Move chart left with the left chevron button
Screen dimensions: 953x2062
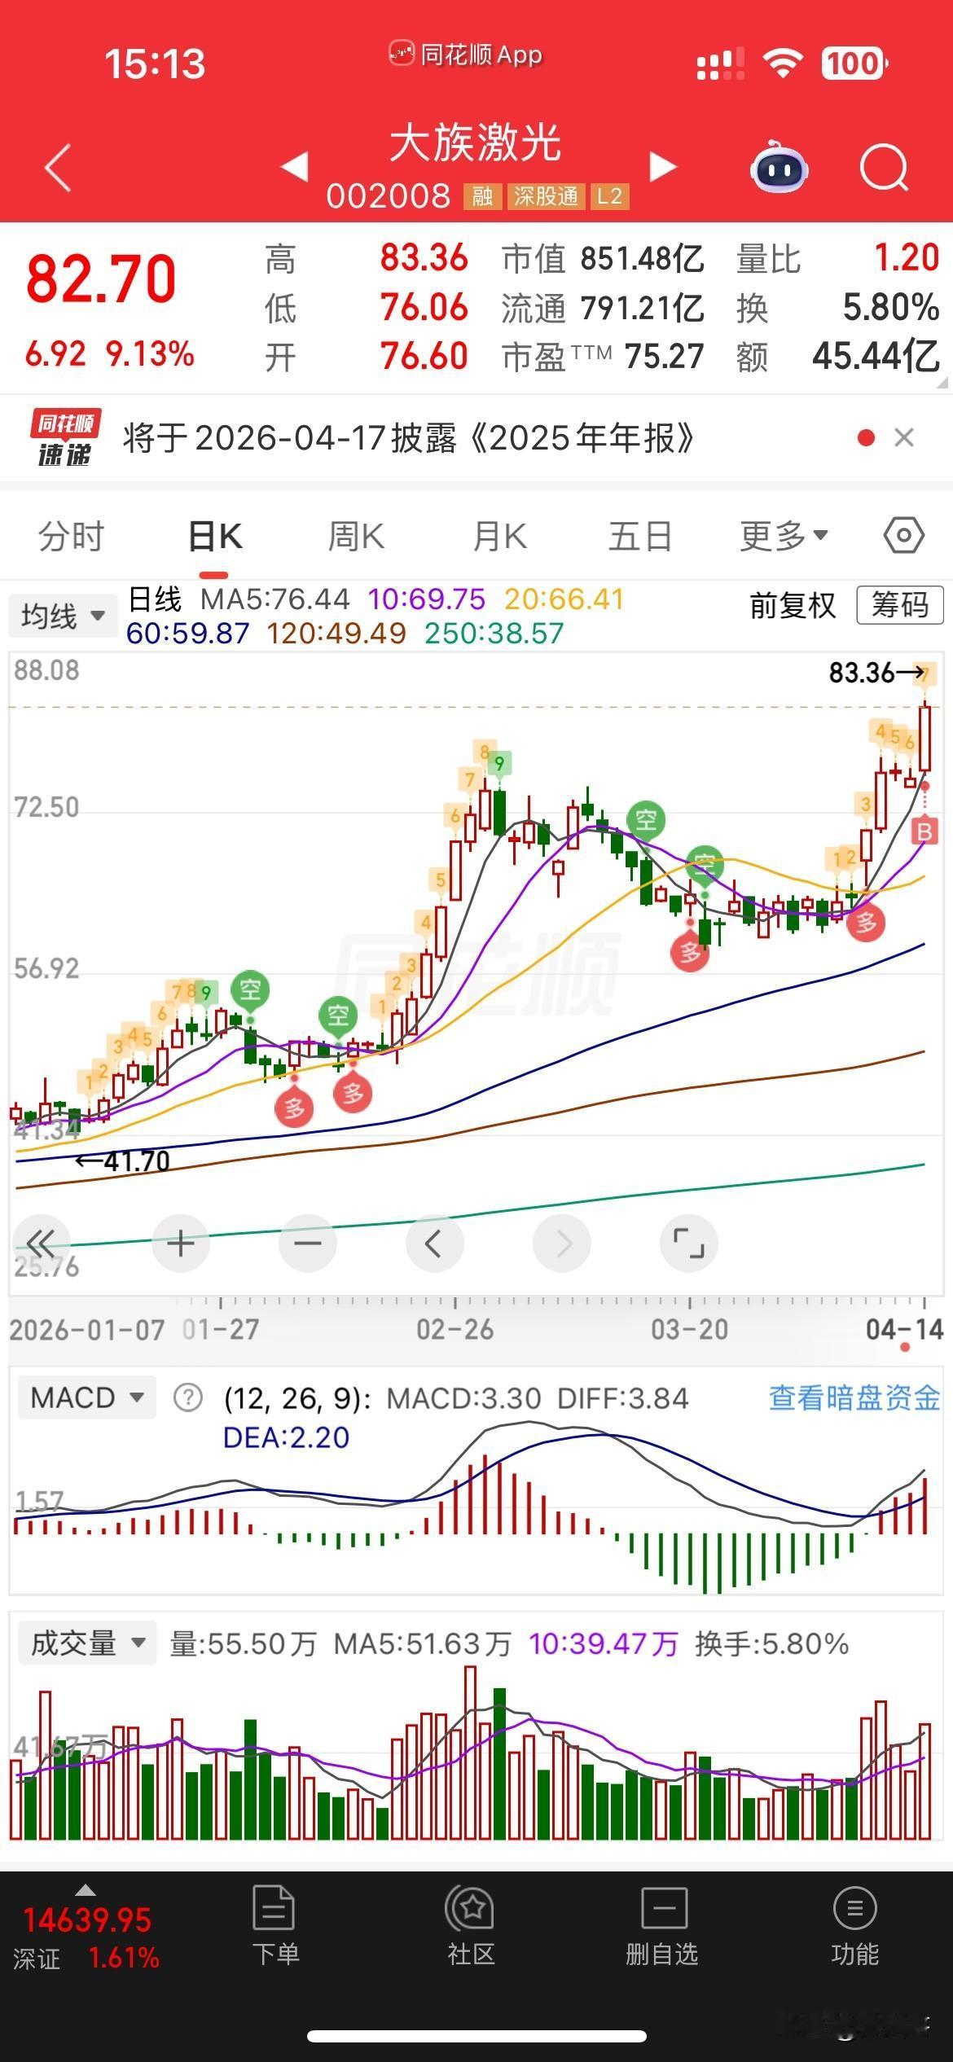click(x=434, y=1244)
